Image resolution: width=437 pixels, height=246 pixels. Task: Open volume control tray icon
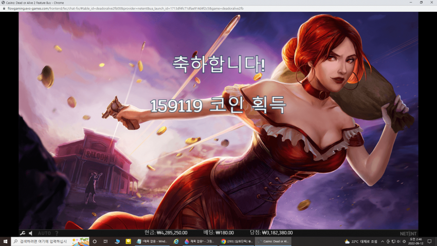[398, 241]
